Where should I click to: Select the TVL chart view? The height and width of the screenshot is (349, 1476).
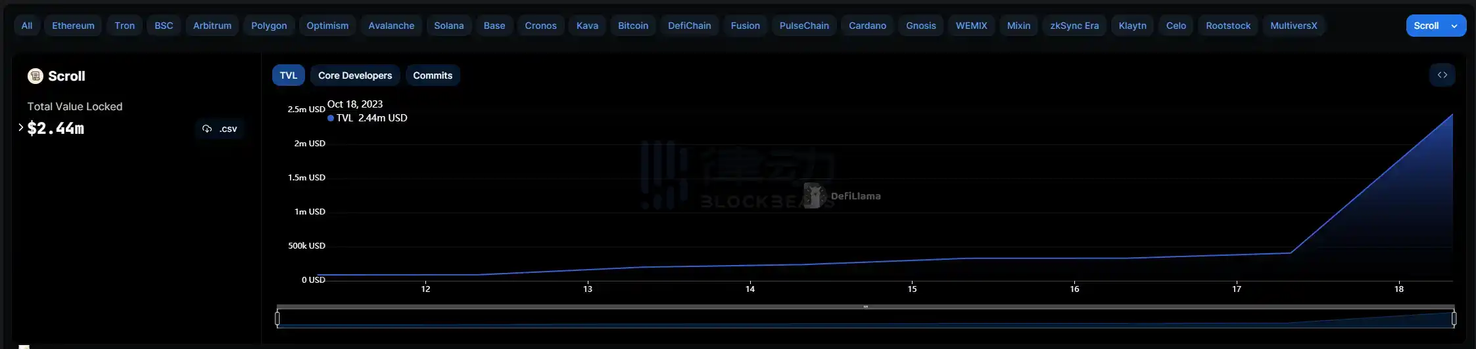(x=288, y=75)
